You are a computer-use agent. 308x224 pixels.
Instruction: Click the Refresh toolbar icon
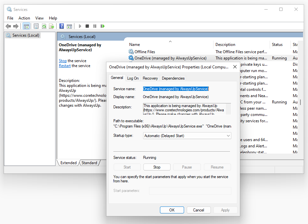coord(44,26)
